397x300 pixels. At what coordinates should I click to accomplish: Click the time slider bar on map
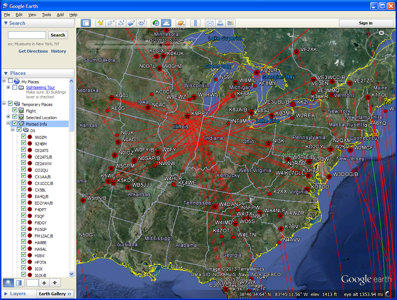point(139,45)
